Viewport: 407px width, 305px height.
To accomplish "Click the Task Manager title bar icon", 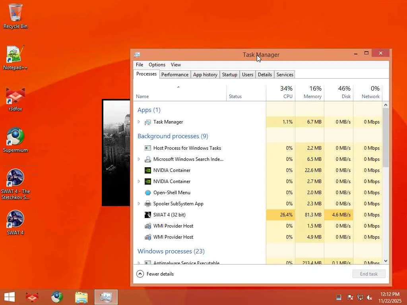I will click(x=137, y=54).
